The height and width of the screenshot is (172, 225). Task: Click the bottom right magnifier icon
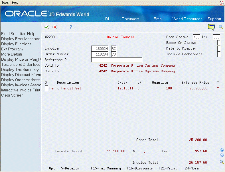point(222,162)
